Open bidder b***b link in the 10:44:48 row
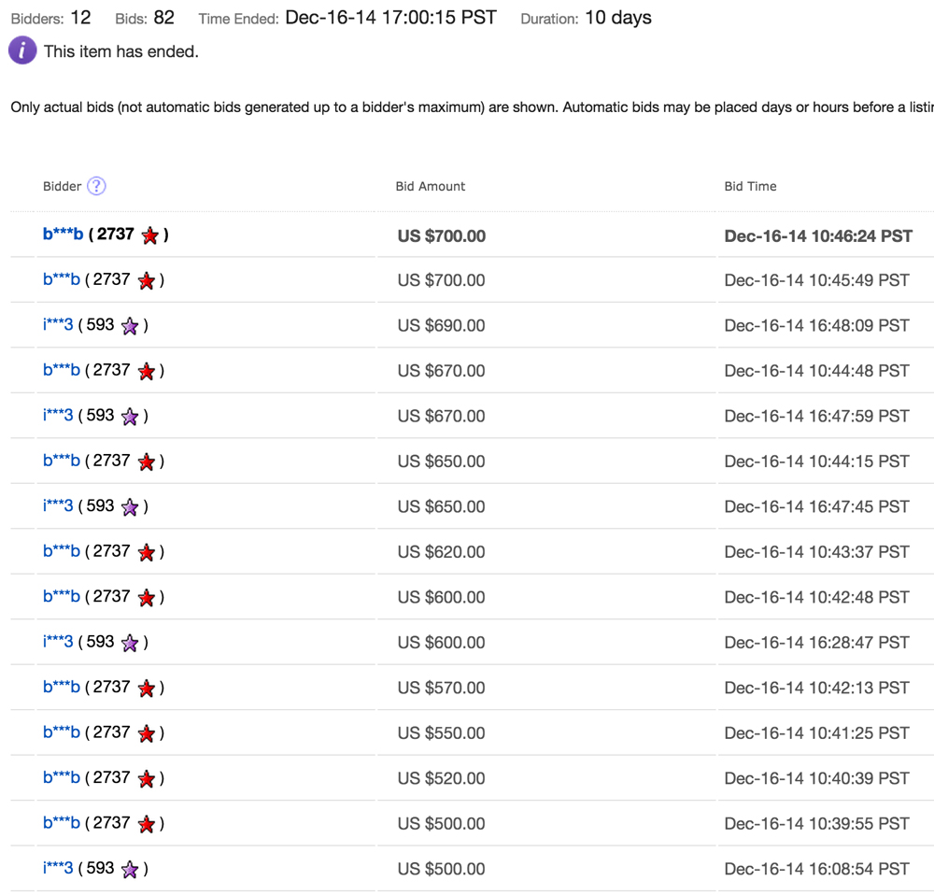The width and height of the screenshot is (934, 895). (x=62, y=370)
